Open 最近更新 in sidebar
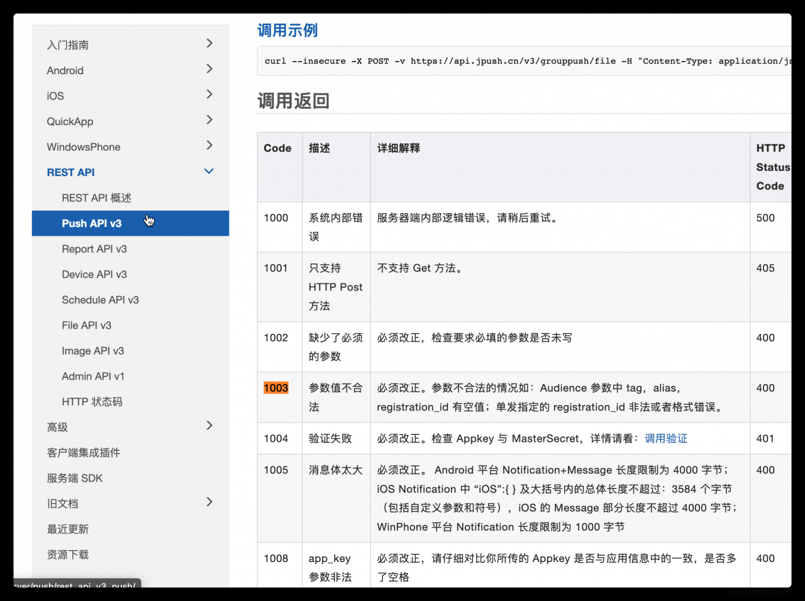805x601 pixels. (68, 529)
